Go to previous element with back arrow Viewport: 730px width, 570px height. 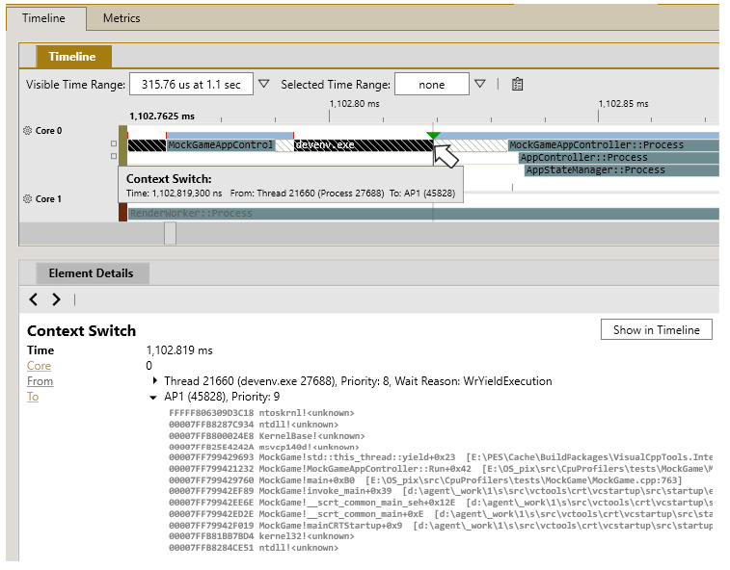(33, 299)
